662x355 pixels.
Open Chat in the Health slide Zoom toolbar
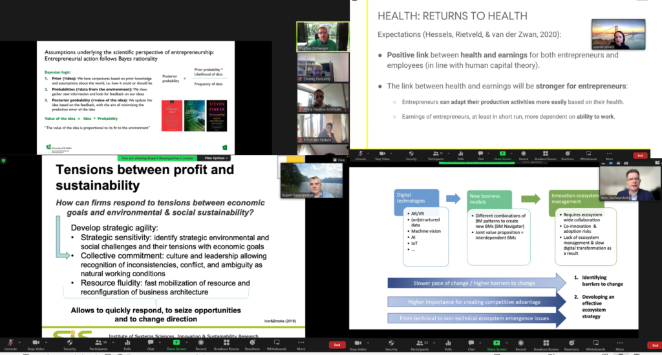pyautogui.click(x=480, y=156)
